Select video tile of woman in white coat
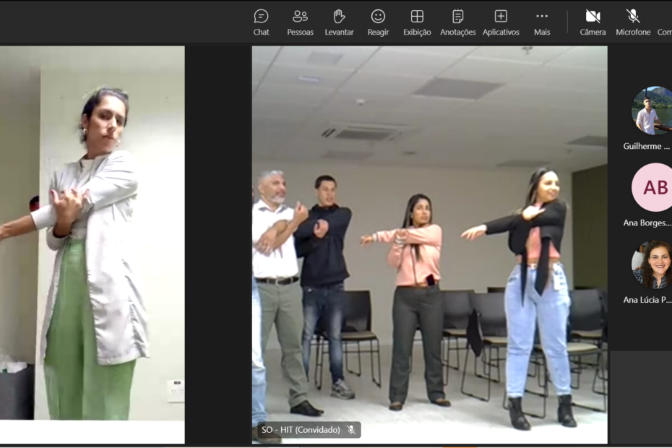Screen dimensions: 672x448 (x=92, y=244)
